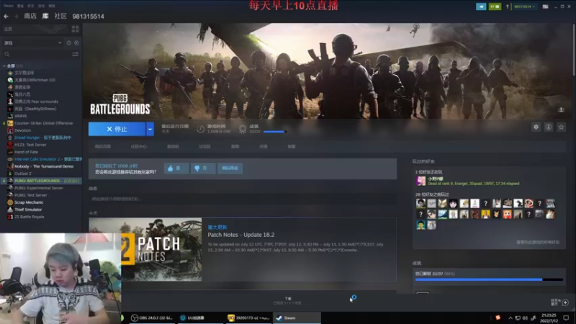This screenshot has width=576, height=324.
Task: Open Friends & Chat plus icon
Action: click(565, 302)
